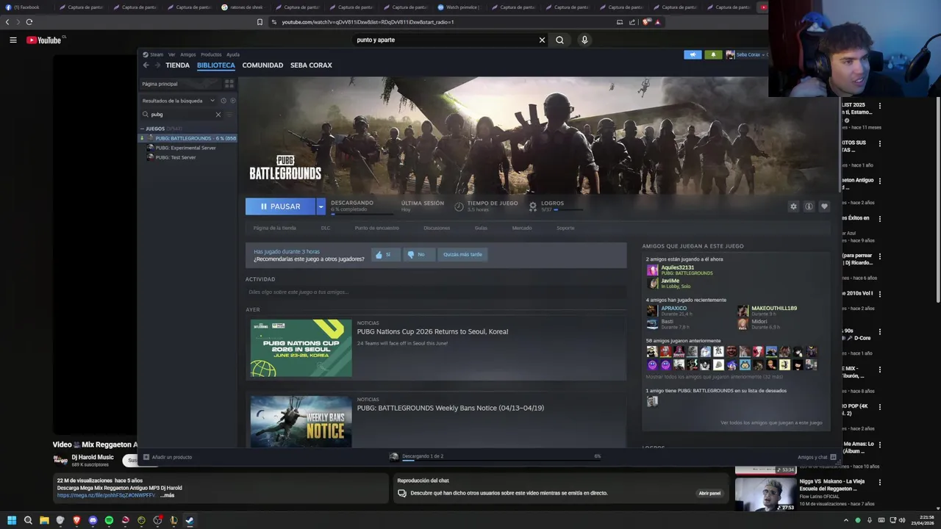The height and width of the screenshot is (529, 941).
Task: Click YouTube search magnifier button
Action: 559,40
